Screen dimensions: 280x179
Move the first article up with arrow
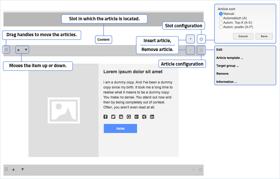tap(18, 50)
